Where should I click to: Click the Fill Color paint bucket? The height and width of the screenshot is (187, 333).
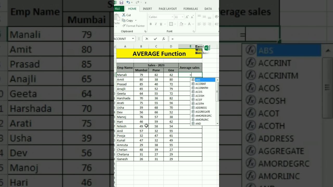pyautogui.click(x=181, y=24)
